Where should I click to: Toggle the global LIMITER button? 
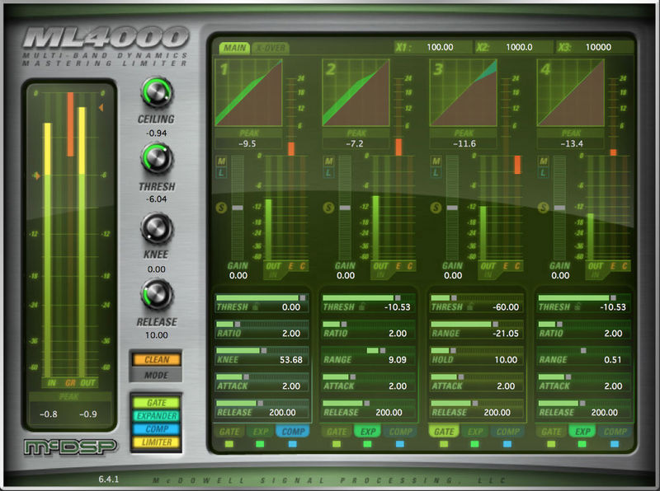point(156,442)
